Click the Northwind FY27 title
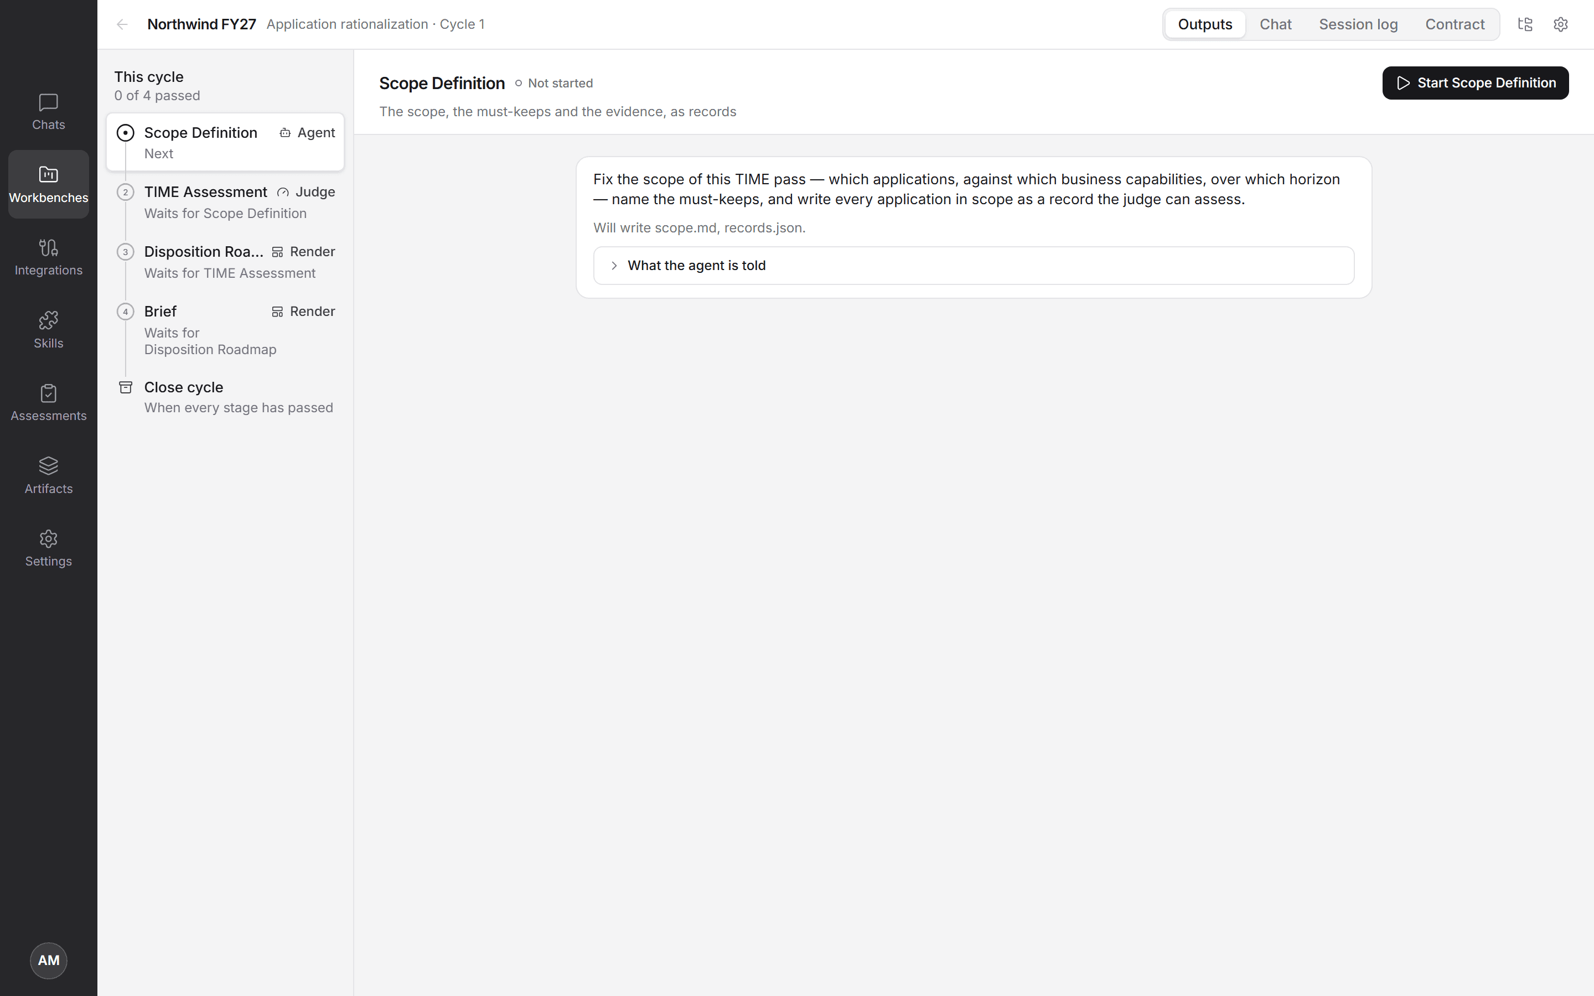Viewport: 1594px width, 996px height. (x=201, y=24)
